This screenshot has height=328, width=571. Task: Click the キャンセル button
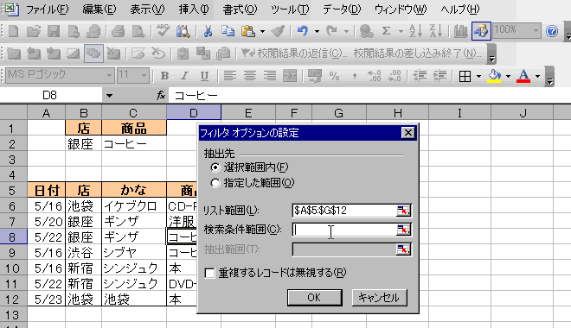coord(380,298)
